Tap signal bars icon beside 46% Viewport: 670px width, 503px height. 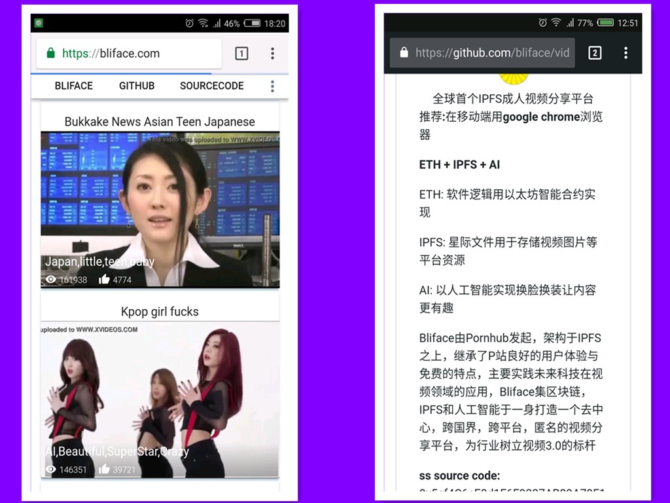[217, 23]
